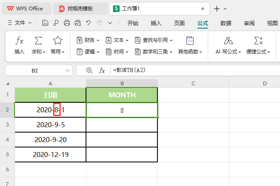Image resolution: width=280 pixels, height=186 pixels.
Task: Click the Insert Function fx ribbon icon
Action: 19,41
